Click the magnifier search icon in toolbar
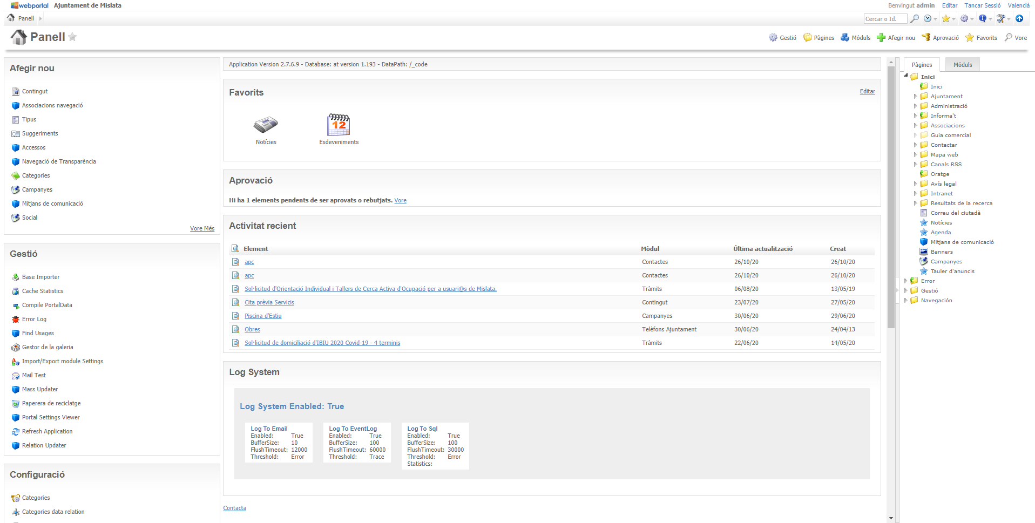 pos(915,19)
